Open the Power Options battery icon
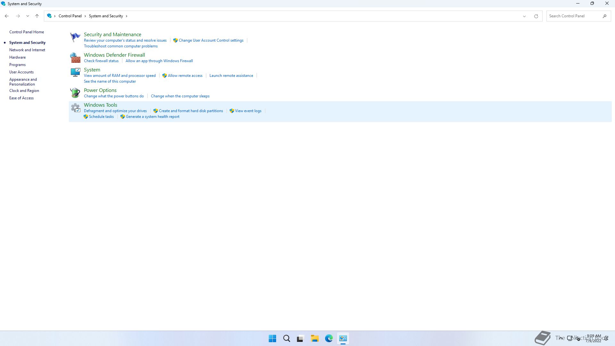This screenshot has width=615, height=346. 75,93
